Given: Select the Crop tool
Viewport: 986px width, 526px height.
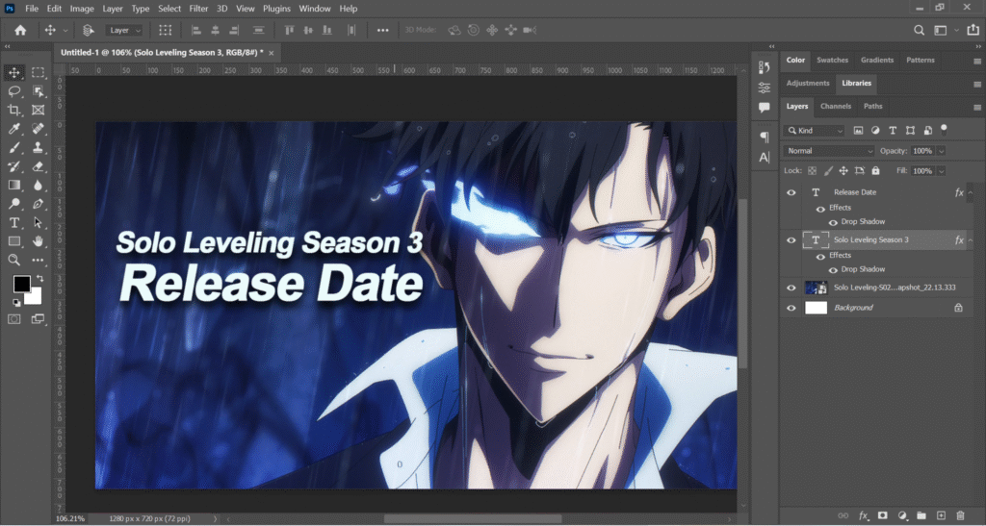Looking at the screenshot, I should click(x=13, y=111).
